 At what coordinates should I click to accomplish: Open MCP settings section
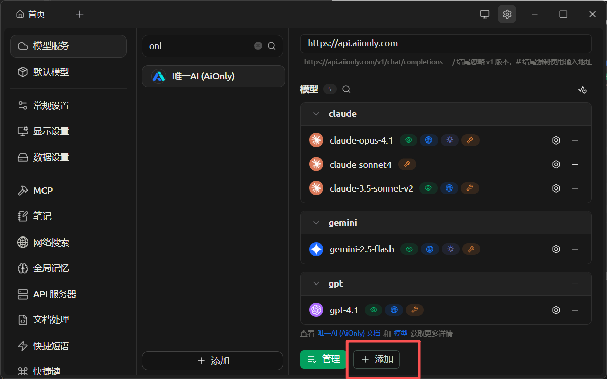coord(68,191)
